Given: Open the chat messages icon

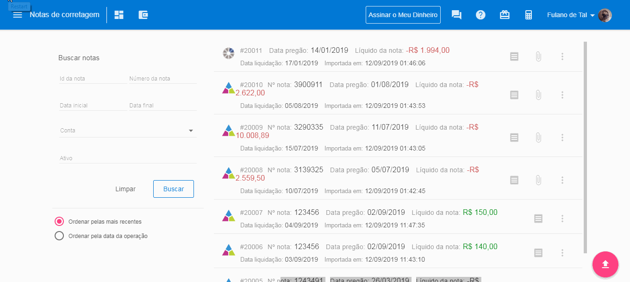Looking at the screenshot, I should coord(456,15).
